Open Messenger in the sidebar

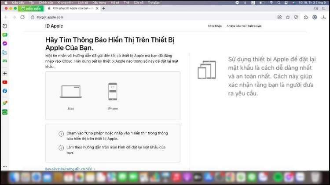point(5,43)
